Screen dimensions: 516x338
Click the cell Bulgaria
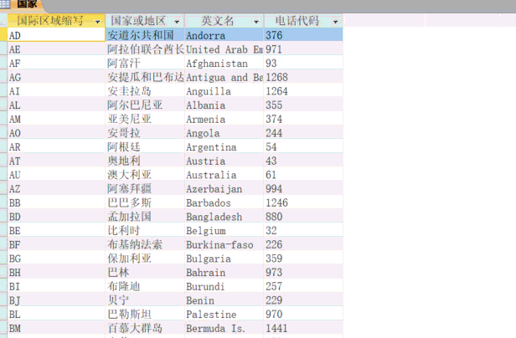tap(224, 259)
